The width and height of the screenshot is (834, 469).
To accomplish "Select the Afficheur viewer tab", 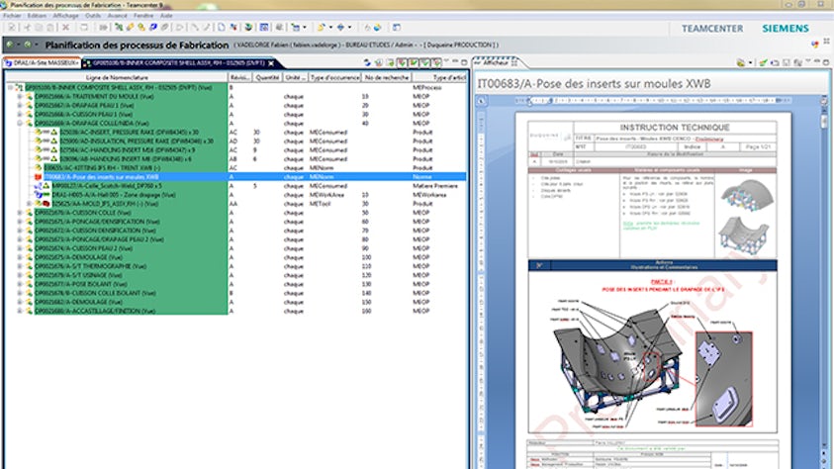I will pos(496,62).
